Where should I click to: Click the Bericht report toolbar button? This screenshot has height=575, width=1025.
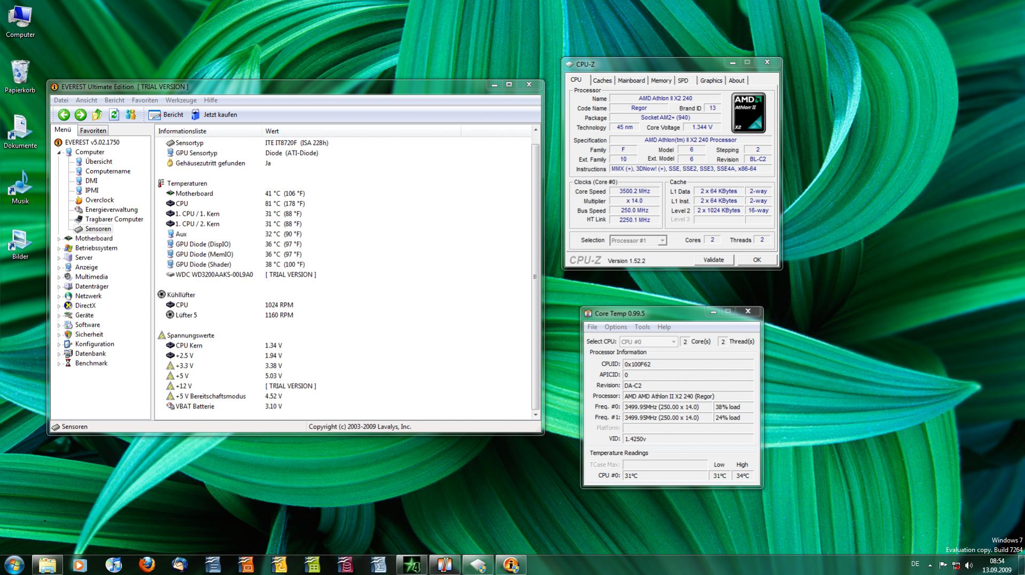coord(166,115)
